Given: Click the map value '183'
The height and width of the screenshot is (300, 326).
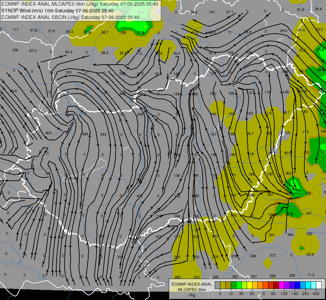Looking at the screenshot, I should pyautogui.click(x=68, y=72).
